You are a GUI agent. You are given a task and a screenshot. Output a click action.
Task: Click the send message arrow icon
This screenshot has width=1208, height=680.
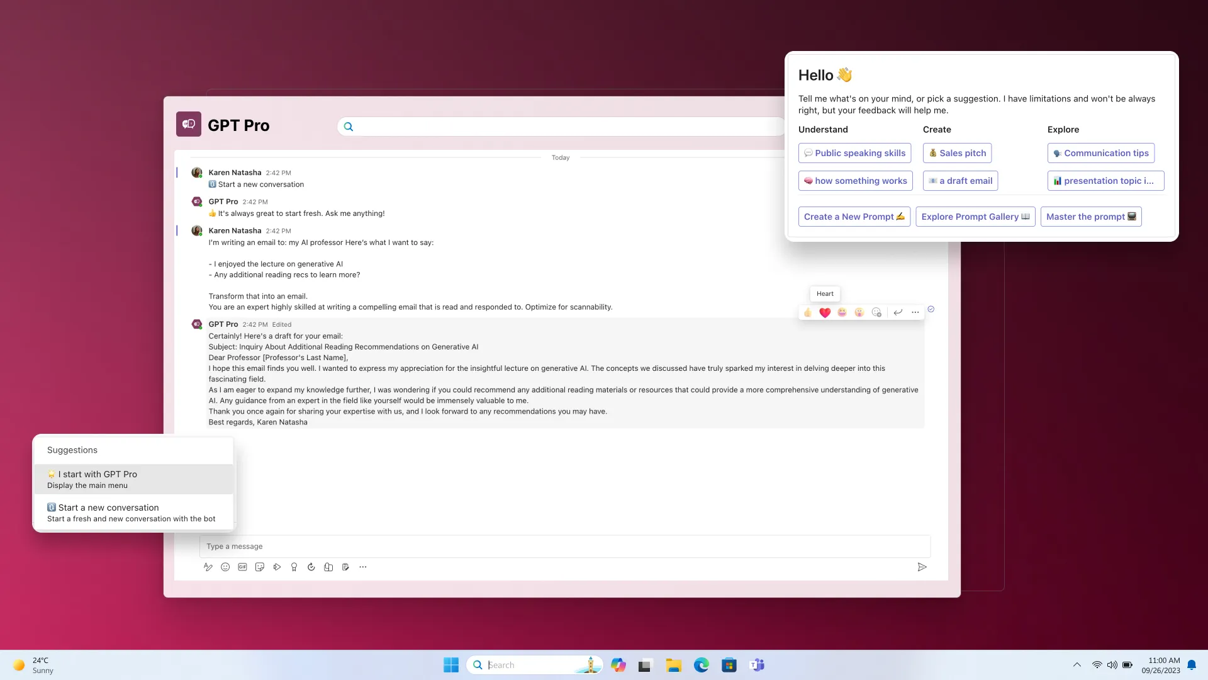click(922, 566)
